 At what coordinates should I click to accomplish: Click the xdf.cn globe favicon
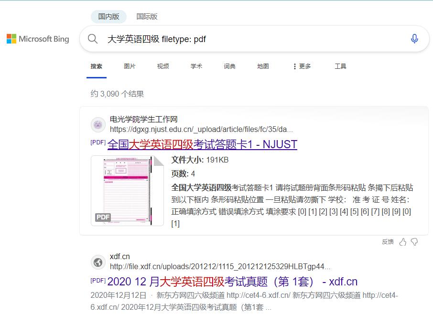click(98, 262)
